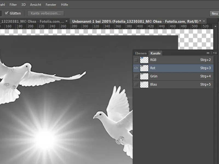Click the Kante verbessern button
Image resolution: width=219 pixels, height=164 pixels.
coord(46,13)
